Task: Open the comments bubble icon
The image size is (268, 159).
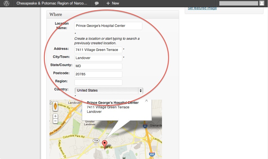Action: click(x=96, y=3)
